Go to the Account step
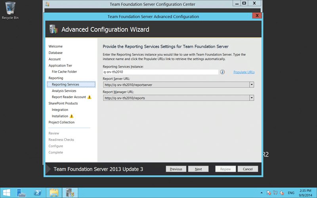Screen dimensions: 317x198 coord(54,59)
